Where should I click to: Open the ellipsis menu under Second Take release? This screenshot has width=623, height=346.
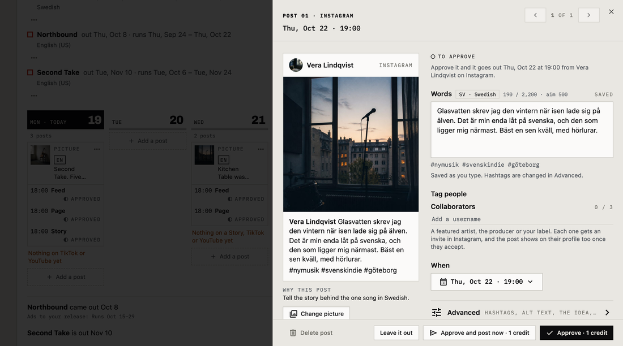(x=34, y=96)
